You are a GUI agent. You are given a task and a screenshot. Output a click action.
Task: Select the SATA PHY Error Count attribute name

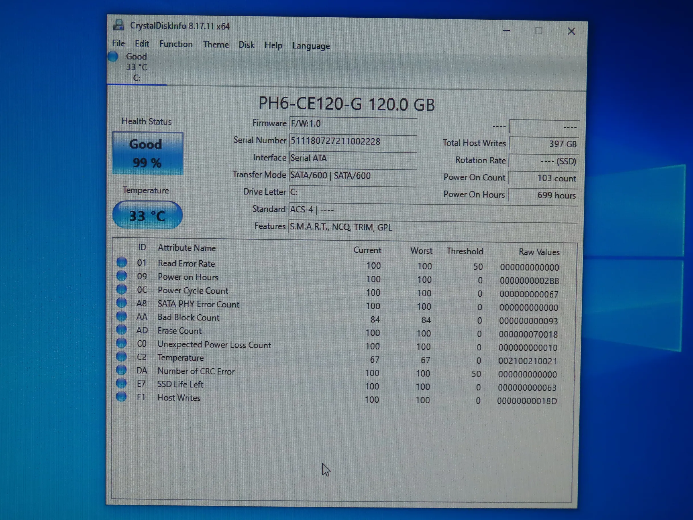click(199, 304)
